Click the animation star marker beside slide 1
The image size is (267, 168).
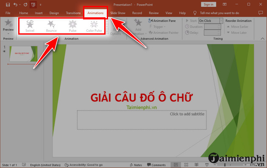(4, 51)
